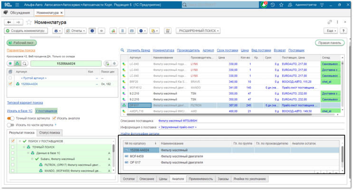Click the Правая панель button
The width and height of the screenshot is (353, 190).
coord(330,43)
